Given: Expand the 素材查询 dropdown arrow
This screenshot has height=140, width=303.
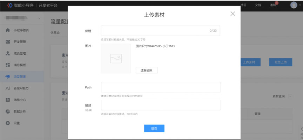Looking at the screenshot, I should coord(290,96).
